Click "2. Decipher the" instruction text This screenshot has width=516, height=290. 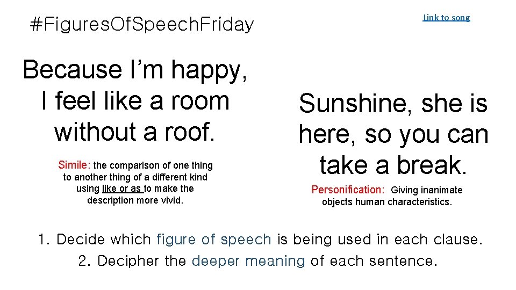pos(132,262)
